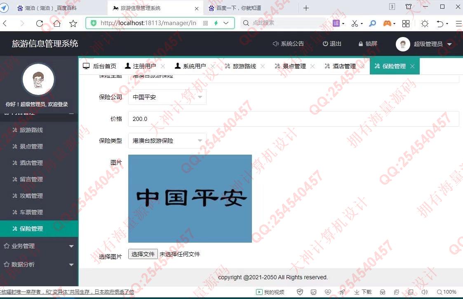
Task: Click 选择文件 button
Action: tap(143, 254)
